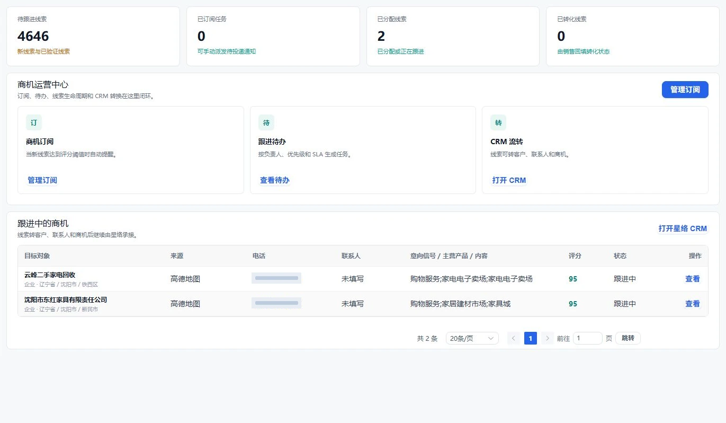Click the 待跟进线索 count 4646
The width and height of the screenshot is (726, 423).
(x=33, y=36)
